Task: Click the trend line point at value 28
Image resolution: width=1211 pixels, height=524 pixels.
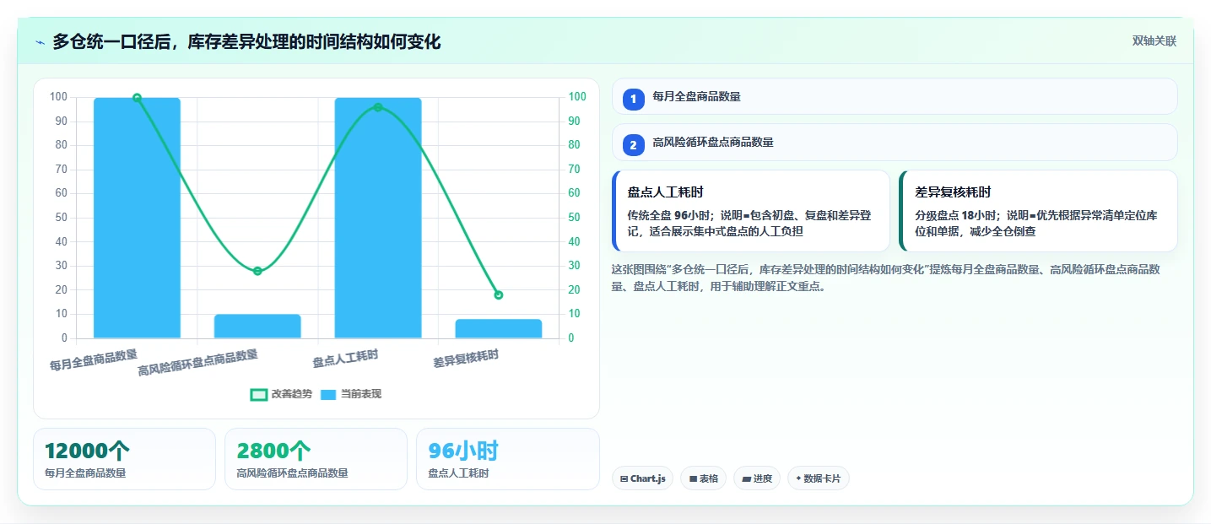Action: click(257, 271)
